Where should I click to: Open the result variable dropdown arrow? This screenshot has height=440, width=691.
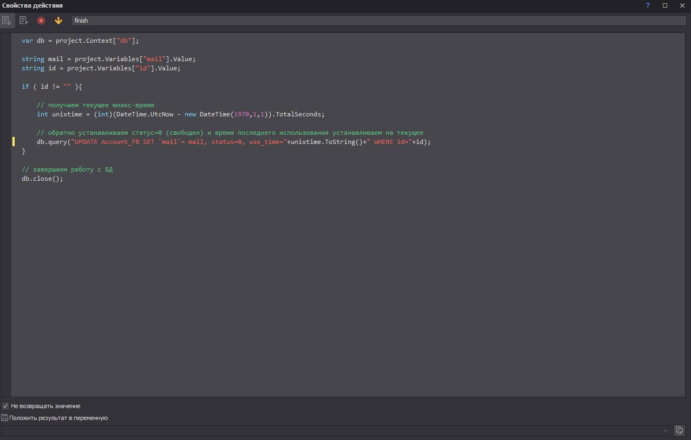point(666,431)
